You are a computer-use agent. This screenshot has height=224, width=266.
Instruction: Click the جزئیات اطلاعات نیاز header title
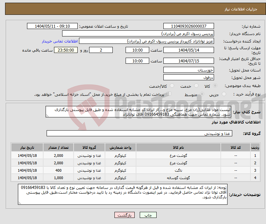pos(241,9)
